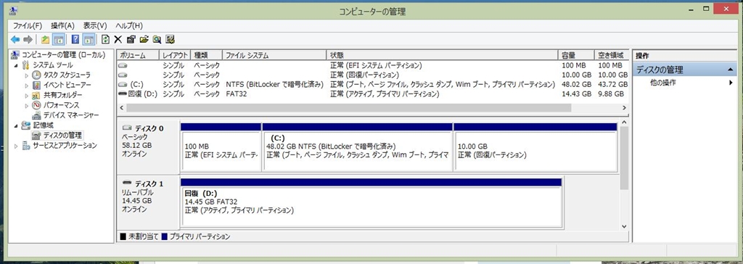Screen dimensions: 743x264
Task: Click the サービスとアプリケーション icon in the tree
Action: 26,146
